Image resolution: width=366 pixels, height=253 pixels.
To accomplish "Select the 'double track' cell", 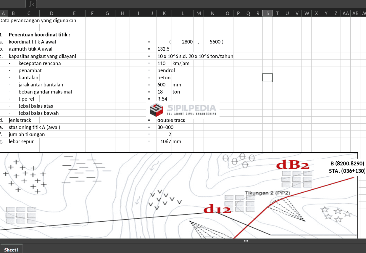I will click(171, 120).
